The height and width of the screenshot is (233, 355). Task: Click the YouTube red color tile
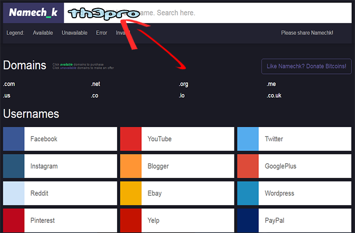(x=131, y=139)
